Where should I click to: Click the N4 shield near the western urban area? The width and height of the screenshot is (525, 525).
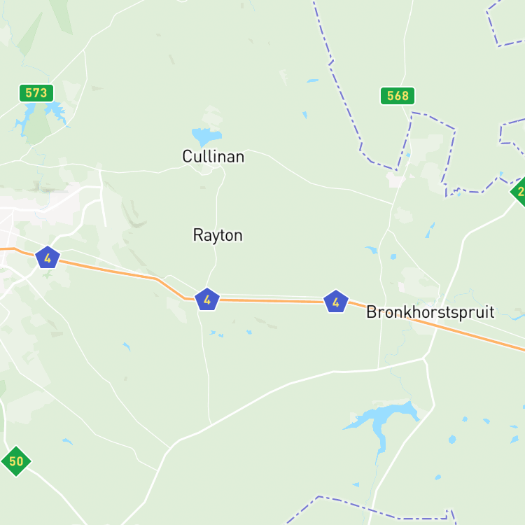(48, 258)
